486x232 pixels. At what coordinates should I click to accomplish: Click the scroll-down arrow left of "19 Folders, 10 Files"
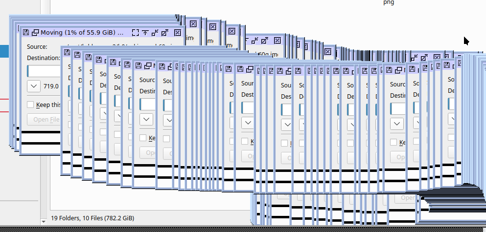pos(44,221)
